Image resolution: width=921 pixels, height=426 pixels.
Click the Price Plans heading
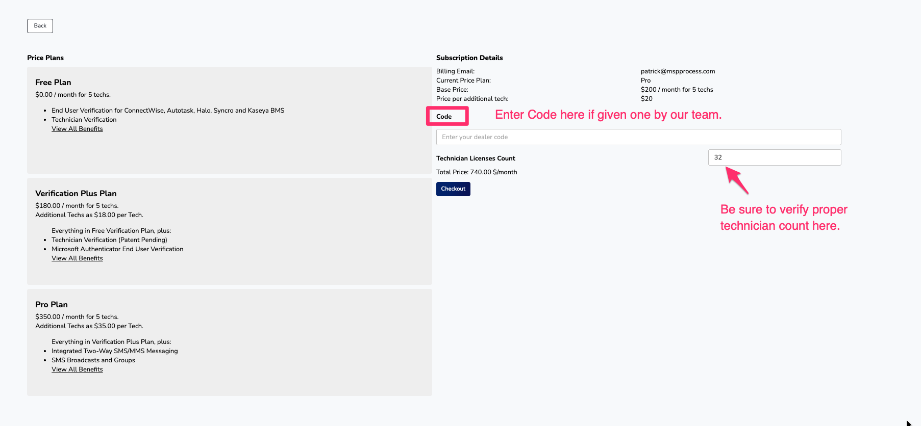click(x=45, y=58)
